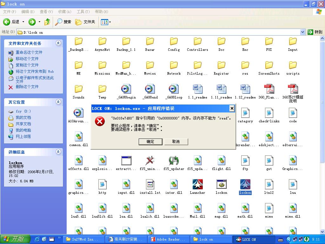
Task: Select the f15_unin... uninstaller icon
Action: click(150, 160)
